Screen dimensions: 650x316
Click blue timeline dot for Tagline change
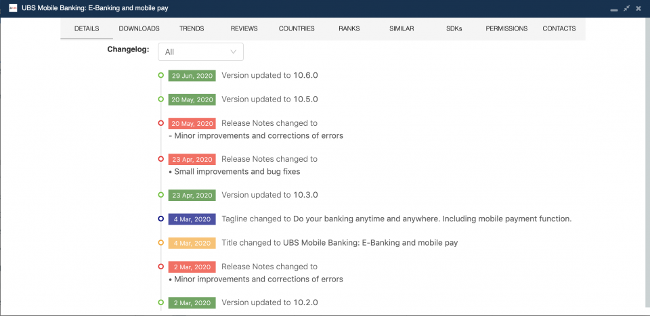(161, 219)
